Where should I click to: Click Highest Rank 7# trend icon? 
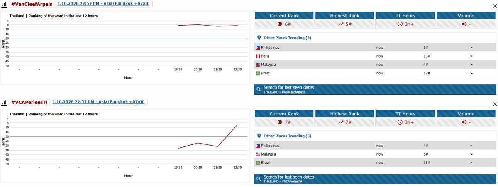341,122
